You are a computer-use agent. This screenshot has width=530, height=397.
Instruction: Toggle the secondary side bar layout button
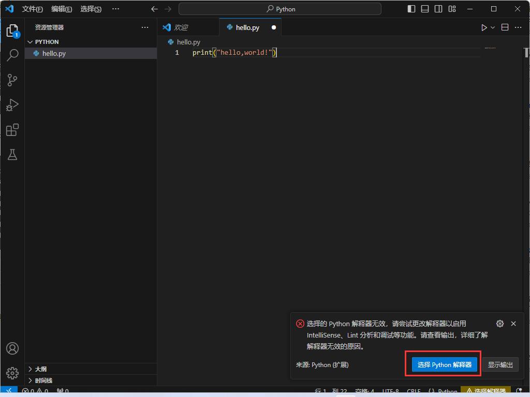(x=438, y=9)
